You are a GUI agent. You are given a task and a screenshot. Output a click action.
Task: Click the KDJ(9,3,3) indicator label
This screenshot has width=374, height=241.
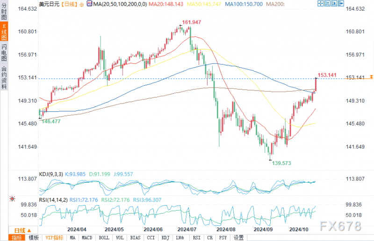[x=51, y=174]
